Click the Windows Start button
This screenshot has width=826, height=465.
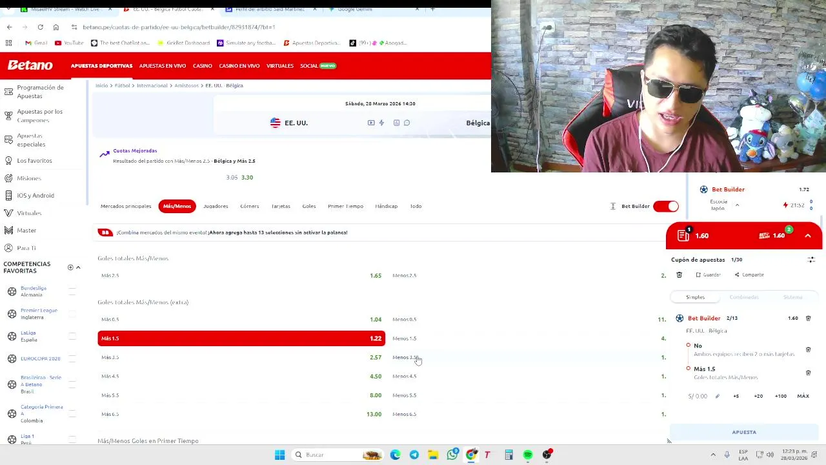[279, 455]
